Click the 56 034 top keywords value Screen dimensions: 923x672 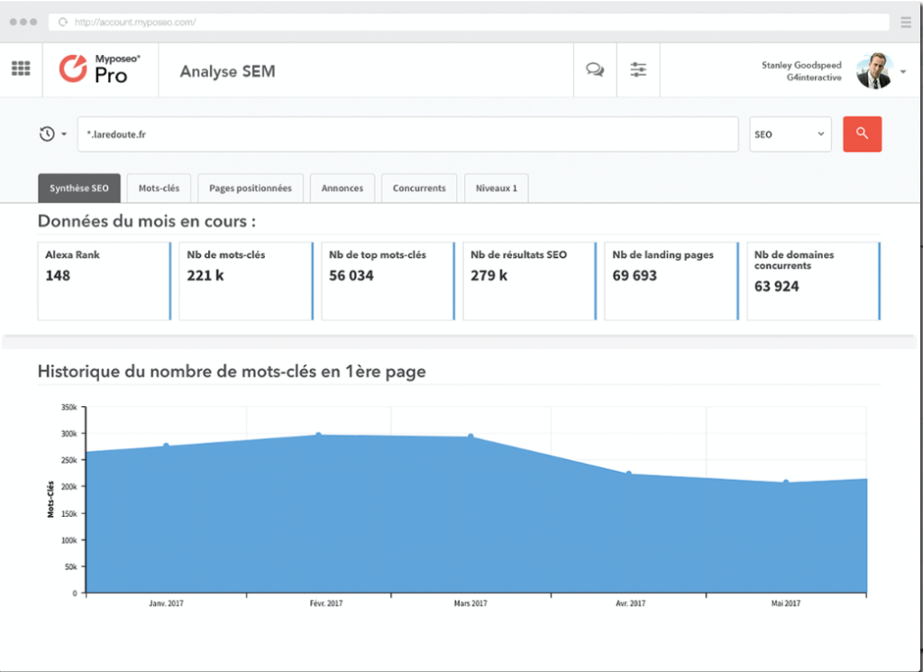pyautogui.click(x=352, y=276)
